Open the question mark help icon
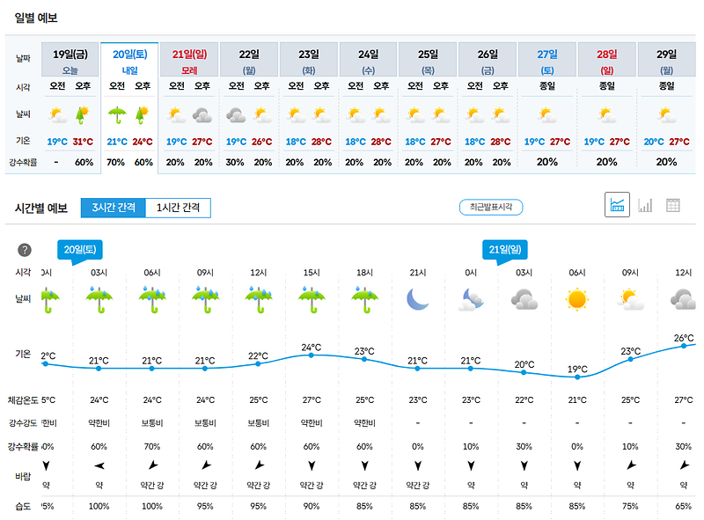Image resolution: width=704 pixels, height=520 pixels. [25, 250]
